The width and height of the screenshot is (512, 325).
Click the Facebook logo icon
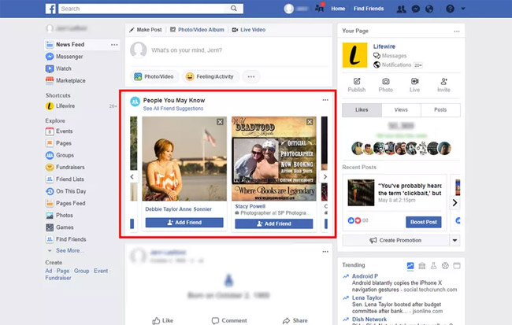(x=50, y=9)
